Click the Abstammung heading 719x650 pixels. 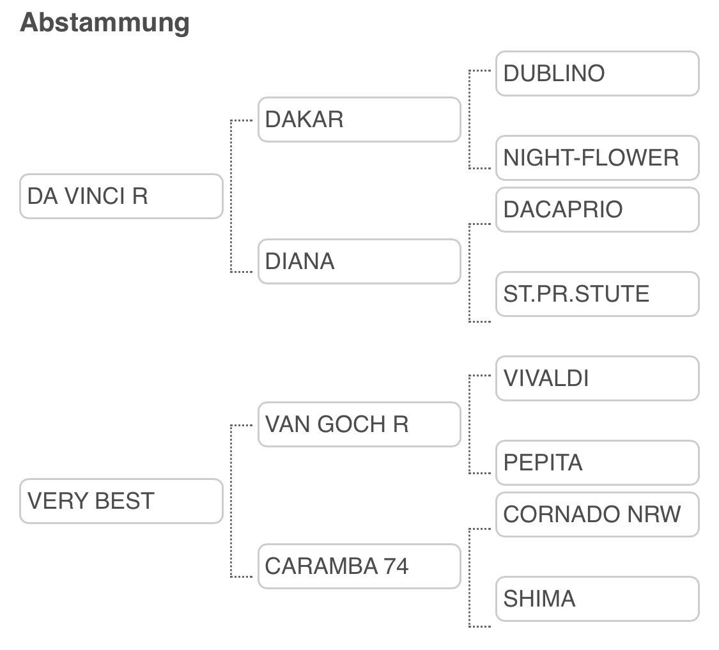coord(105,22)
